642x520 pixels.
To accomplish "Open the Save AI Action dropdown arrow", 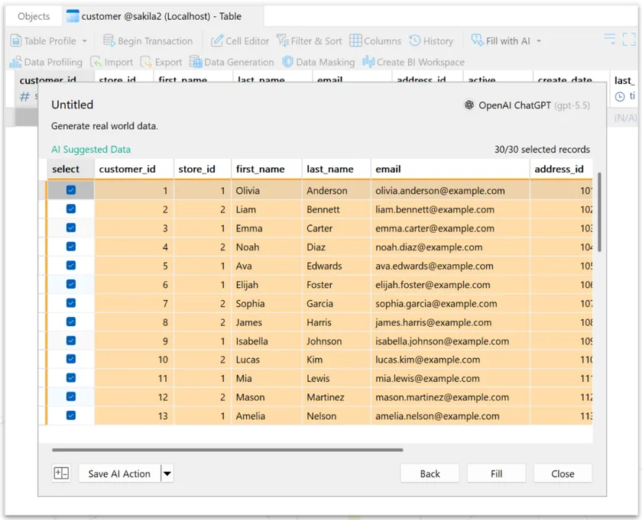I will [x=167, y=473].
